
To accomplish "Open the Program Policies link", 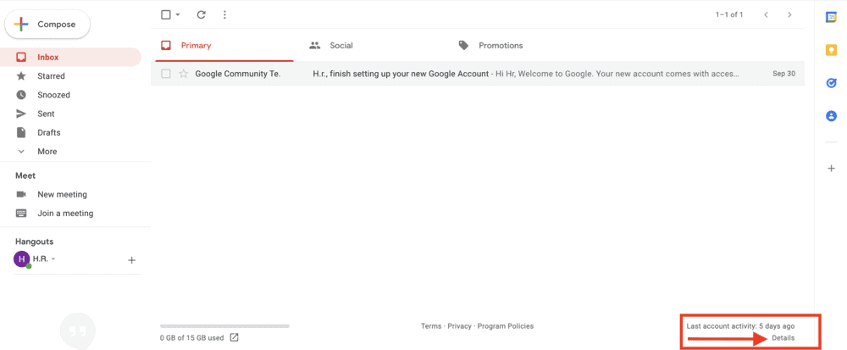I will coord(506,326).
